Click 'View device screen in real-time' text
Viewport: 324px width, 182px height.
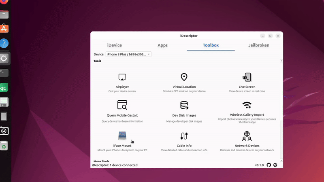(x=247, y=91)
